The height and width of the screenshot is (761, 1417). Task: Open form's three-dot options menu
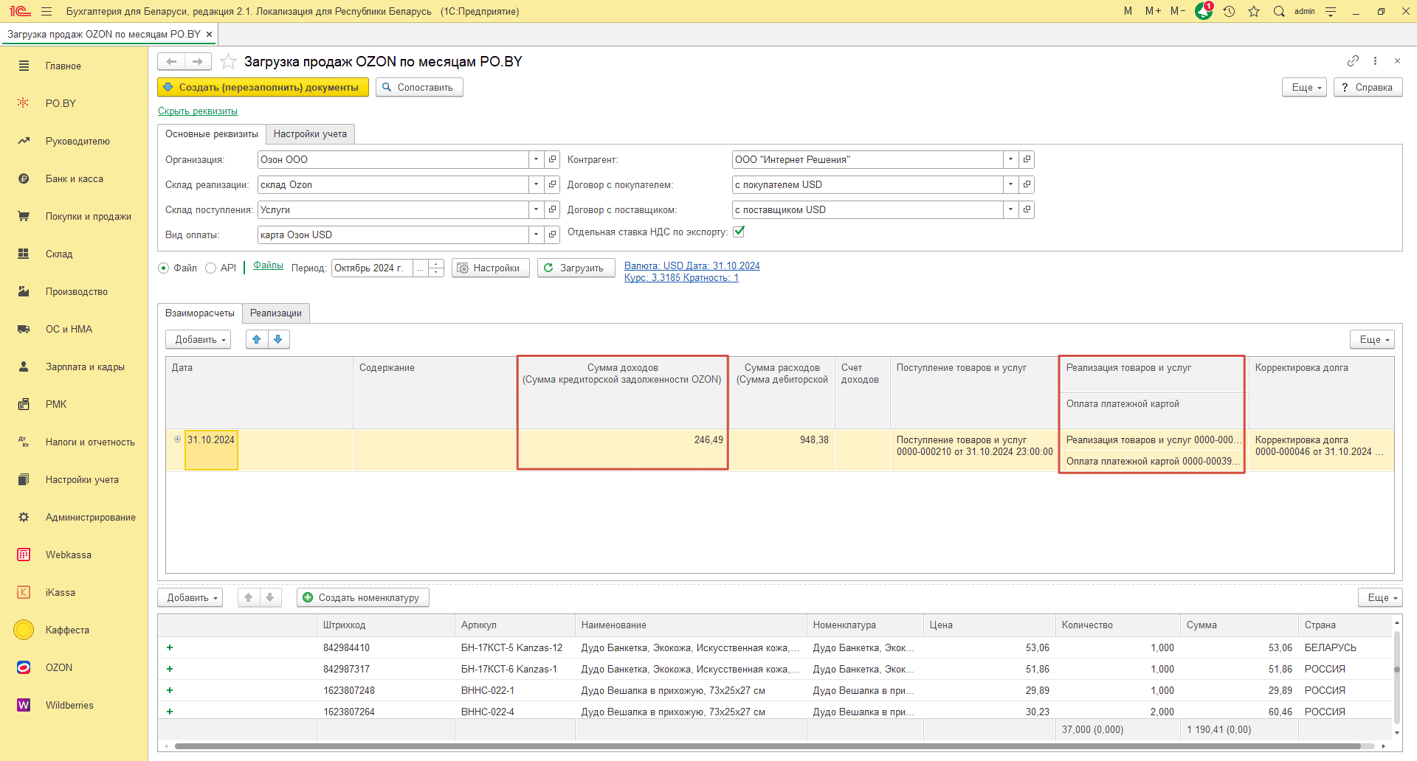1375,60
